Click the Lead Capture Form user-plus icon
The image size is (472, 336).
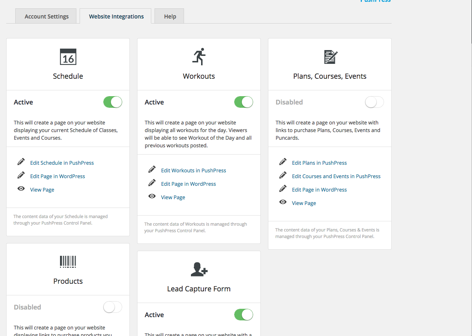click(199, 269)
